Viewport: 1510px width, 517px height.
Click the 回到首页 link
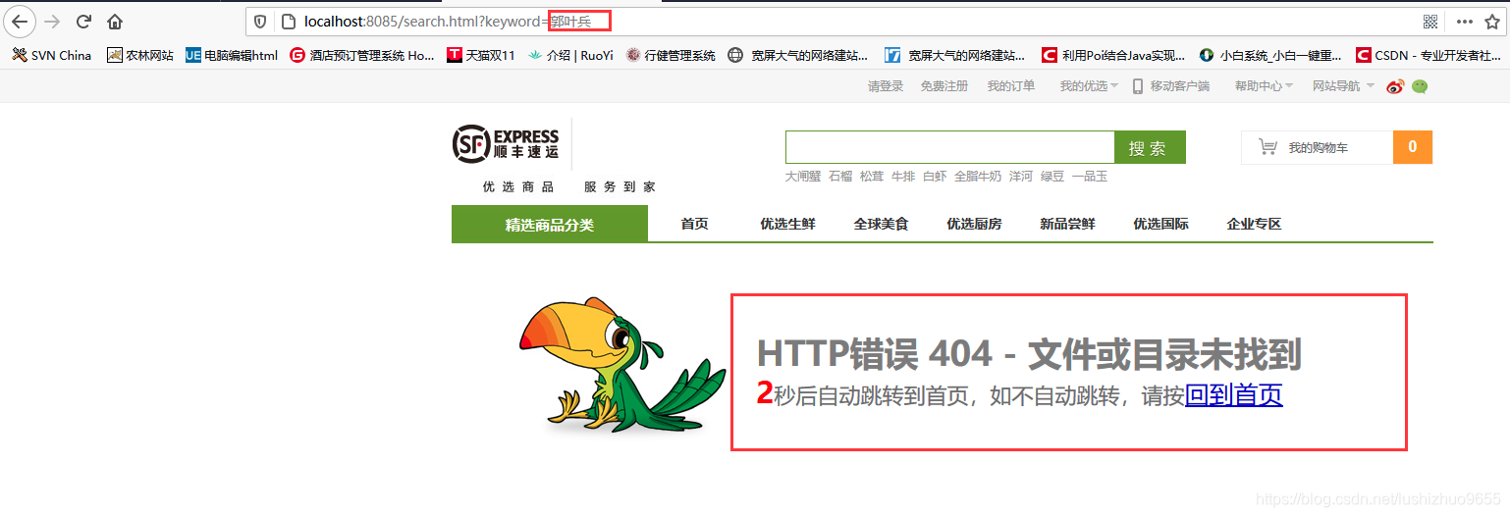(1233, 395)
